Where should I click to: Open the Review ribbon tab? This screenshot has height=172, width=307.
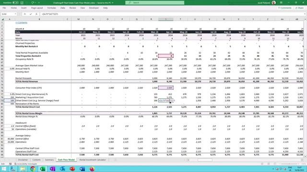[72, 8]
